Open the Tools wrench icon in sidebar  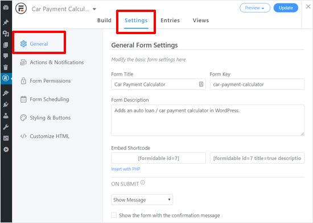(x=6, y=127)
